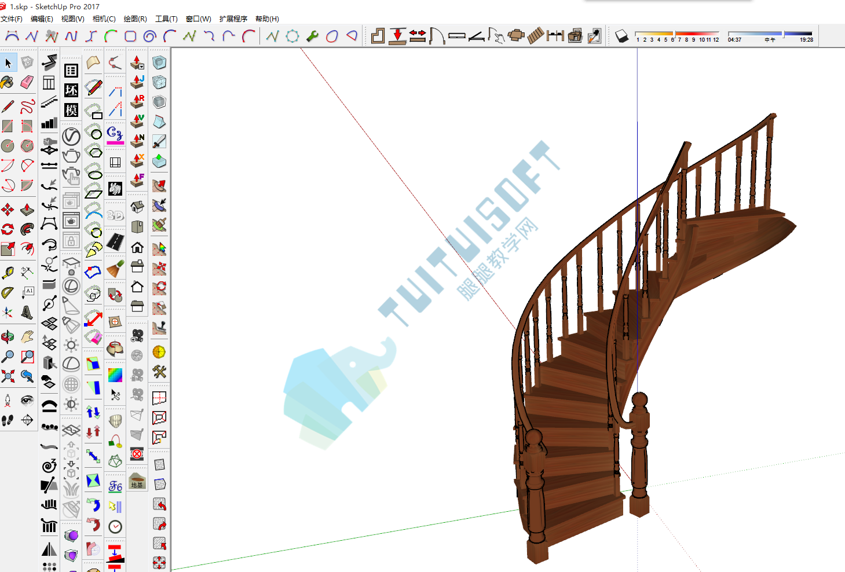845x572 pixels.
Task: Click the Zoom Extents tool
Action: (x=8, y=376)
